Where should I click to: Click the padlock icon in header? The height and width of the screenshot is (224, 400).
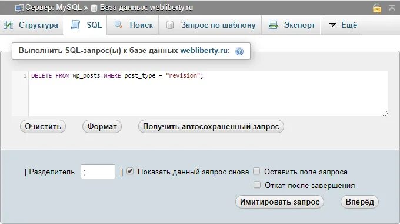click(377, 8)
